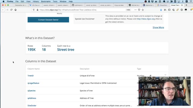The height and width of the screenshot is (108, 193).
Task: Open the File menu
Action: point(17,1)
